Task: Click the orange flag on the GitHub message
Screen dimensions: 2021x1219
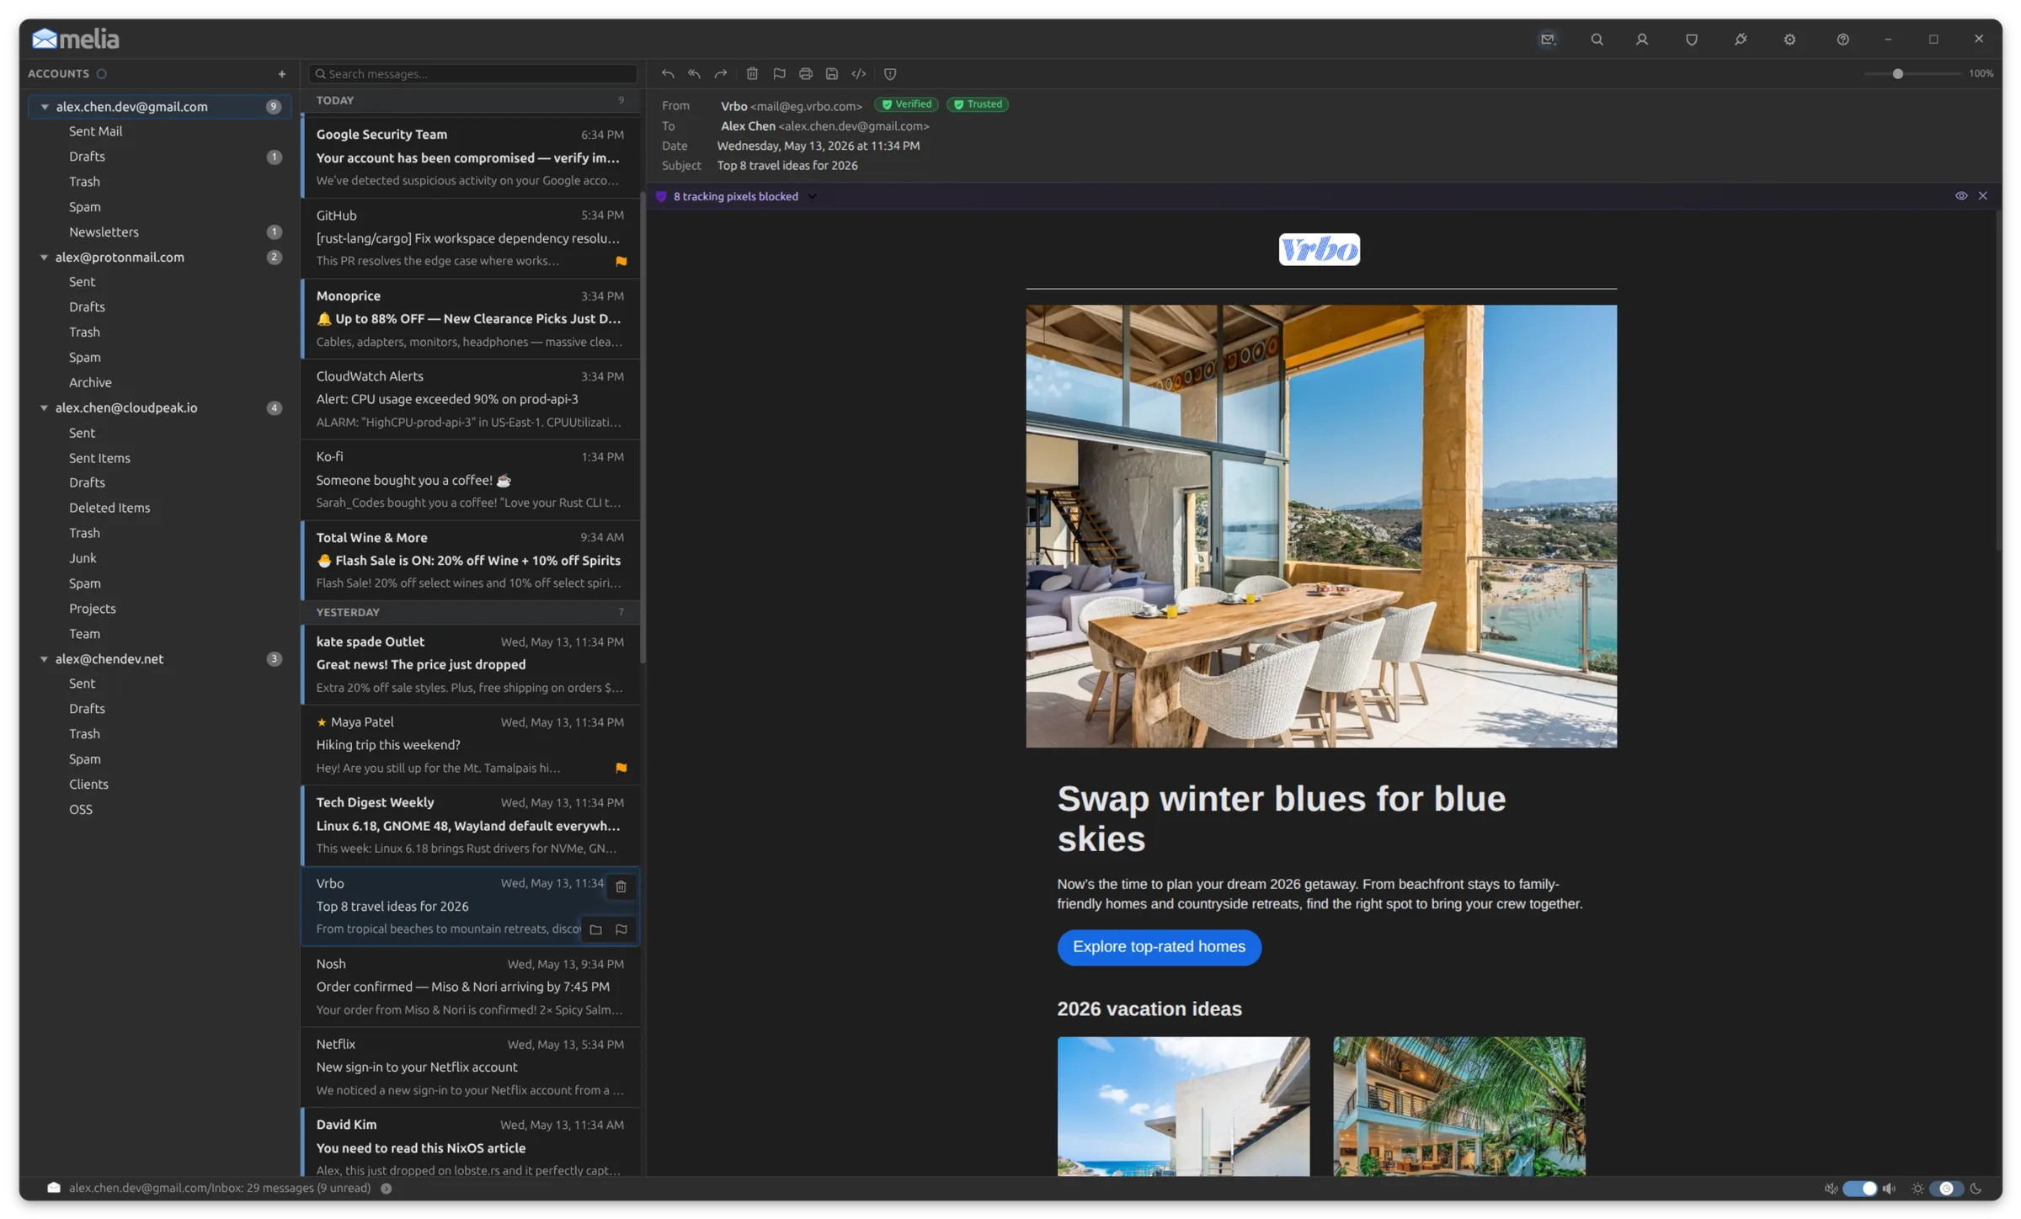Action: (x=621, y=261)
